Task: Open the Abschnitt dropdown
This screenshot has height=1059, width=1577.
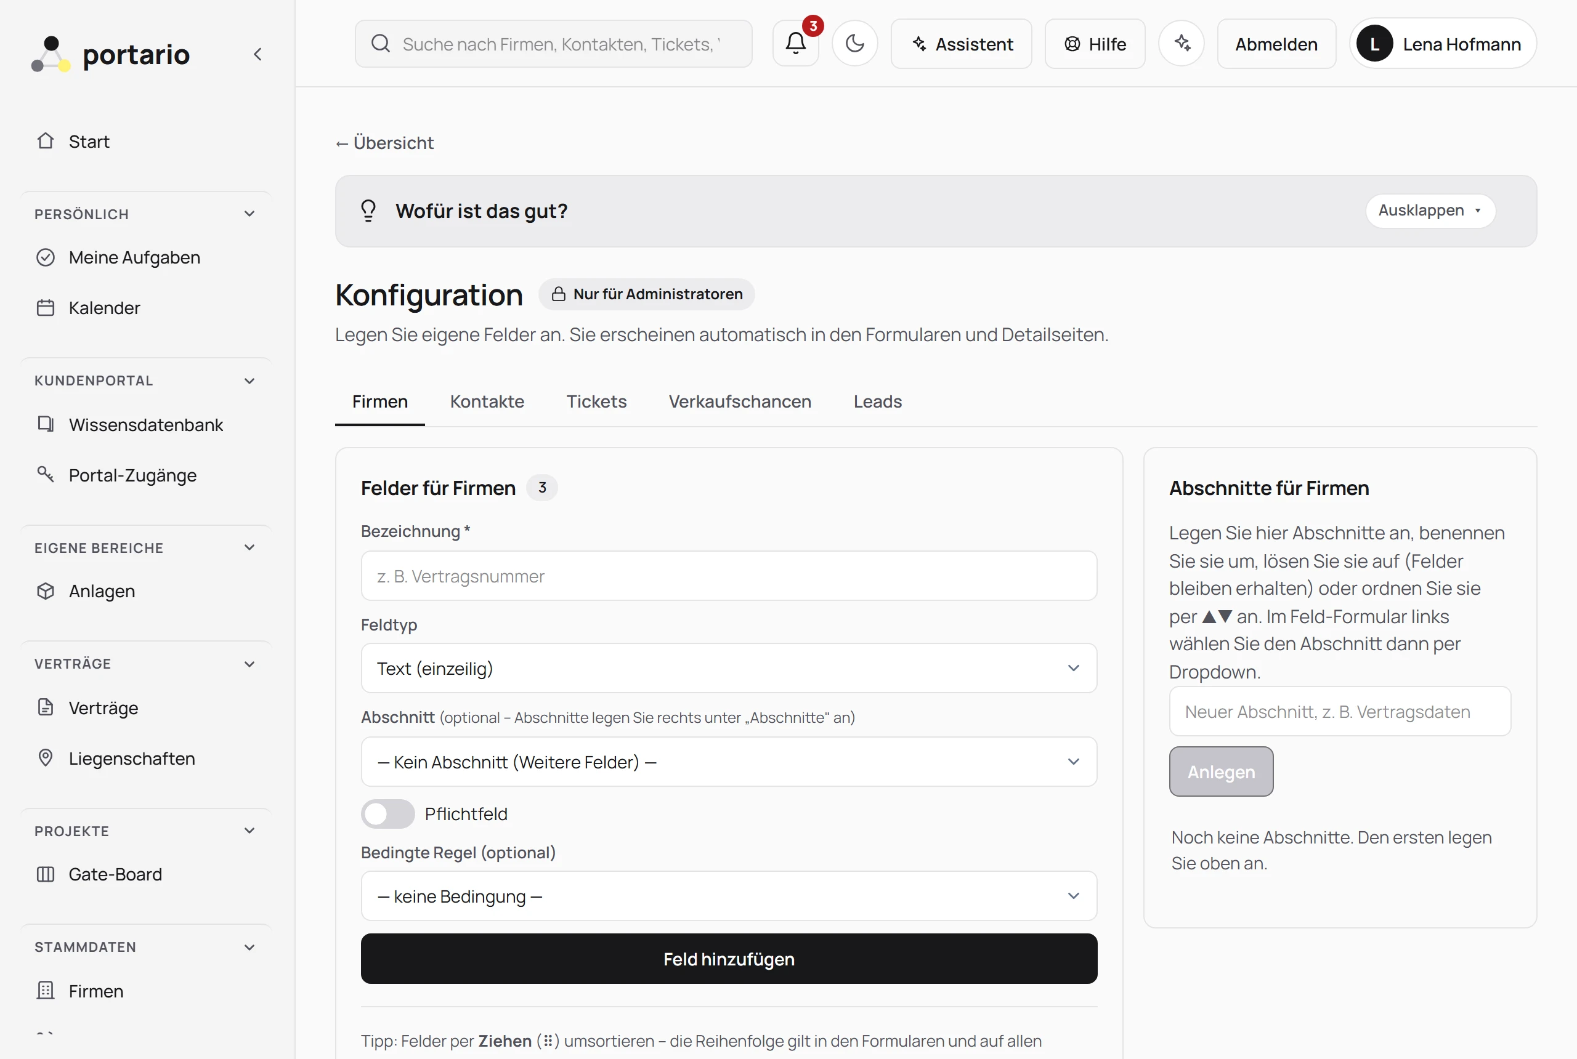Action: click(x=728, y=762)
